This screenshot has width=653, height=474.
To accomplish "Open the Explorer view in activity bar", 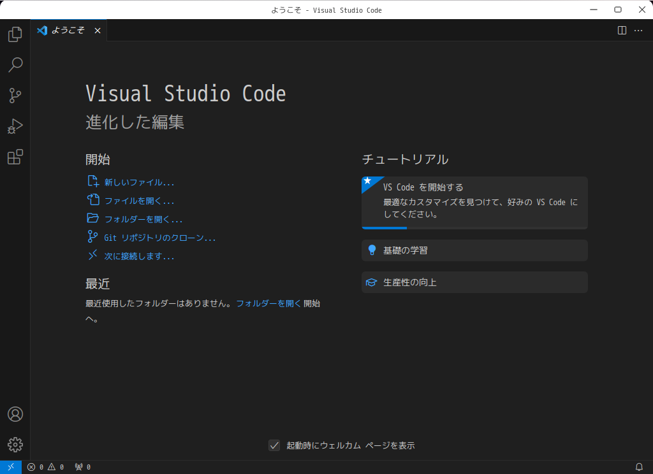I will 15,34.
